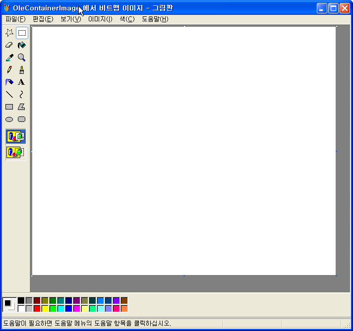Image resolution: width=353 pixels, height=331 pixels.
Task: Activate the Airbrush spray tool
Action: pyautogui.click(x=9, y=82)
